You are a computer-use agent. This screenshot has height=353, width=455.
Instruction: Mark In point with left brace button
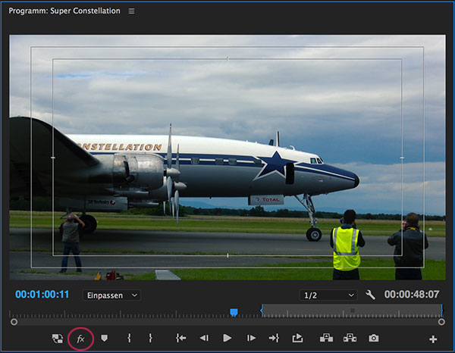pos(129,338)
